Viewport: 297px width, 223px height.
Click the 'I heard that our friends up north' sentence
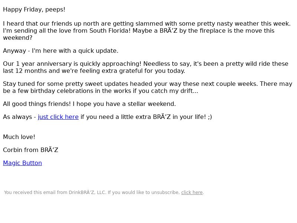tap(147, 24)
